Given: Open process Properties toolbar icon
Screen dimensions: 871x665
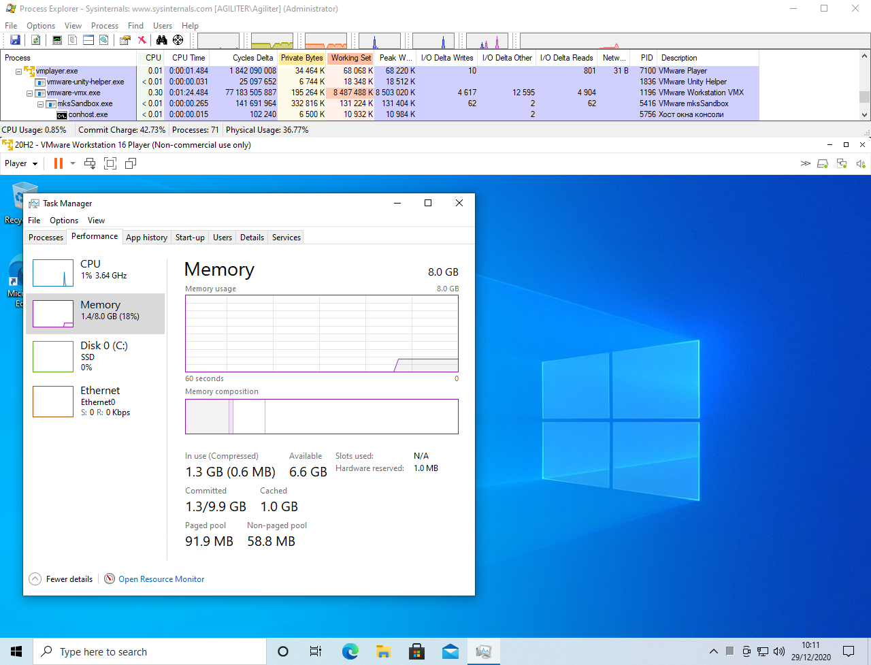Looking at the screenshot, I should 125,40.
